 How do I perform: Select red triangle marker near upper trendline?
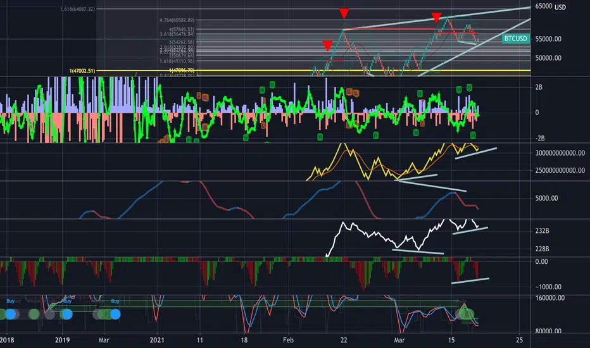436,17
